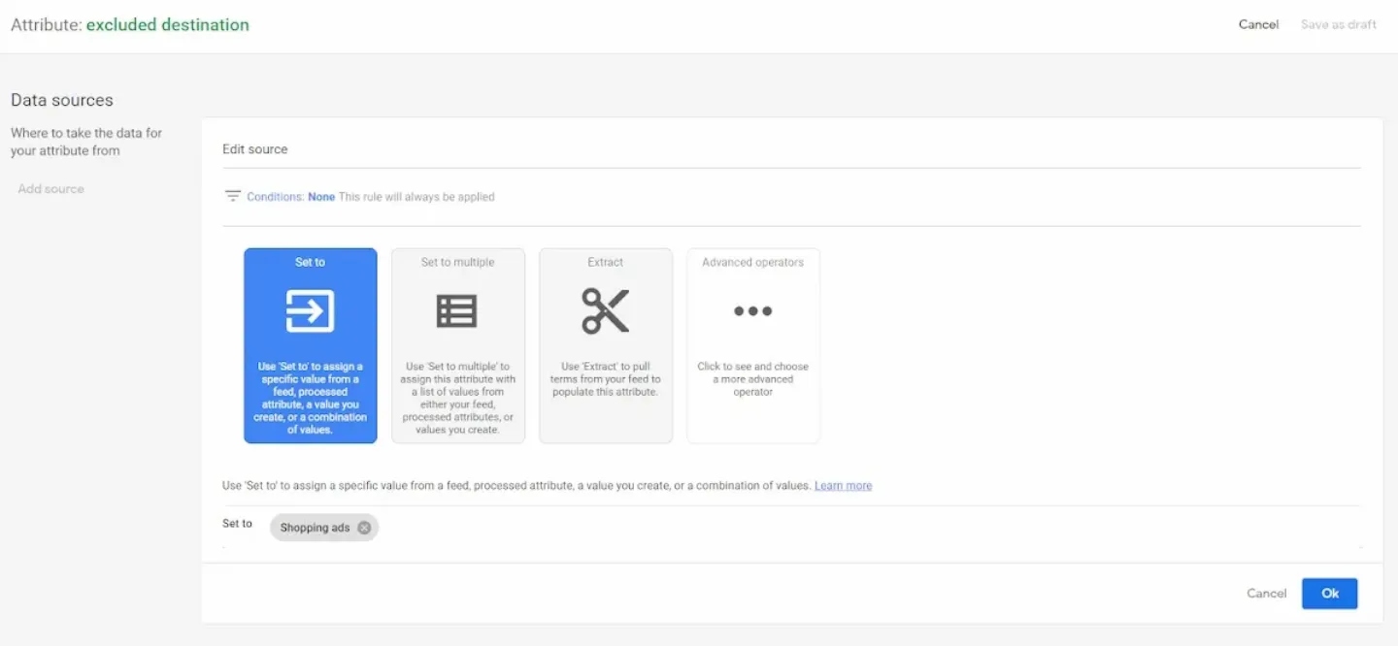Open the 'Learn more' link about Set to
Screen dimensions: 1398x646
tap(842, 485)
